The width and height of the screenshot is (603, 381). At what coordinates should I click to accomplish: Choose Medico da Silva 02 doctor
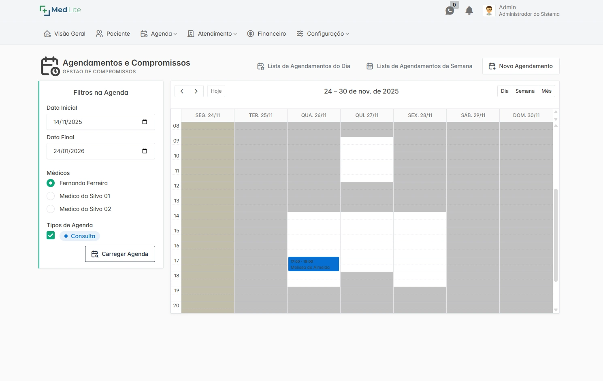click(x=51, y=209)
